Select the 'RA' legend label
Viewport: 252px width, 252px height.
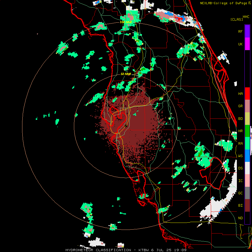click(x=240, y=144)
